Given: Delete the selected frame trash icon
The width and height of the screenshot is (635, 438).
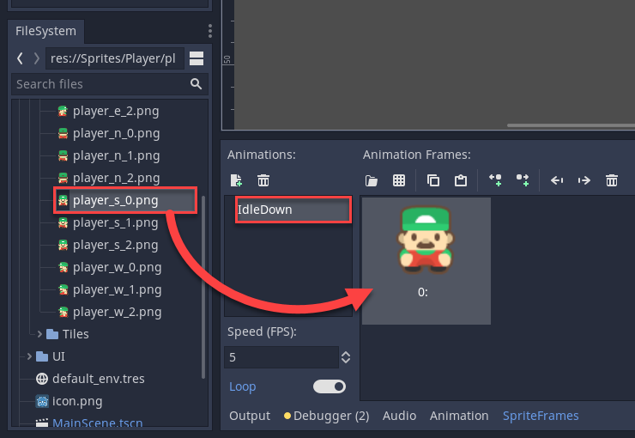Looking at the screenshot, I should pos(612,180).
